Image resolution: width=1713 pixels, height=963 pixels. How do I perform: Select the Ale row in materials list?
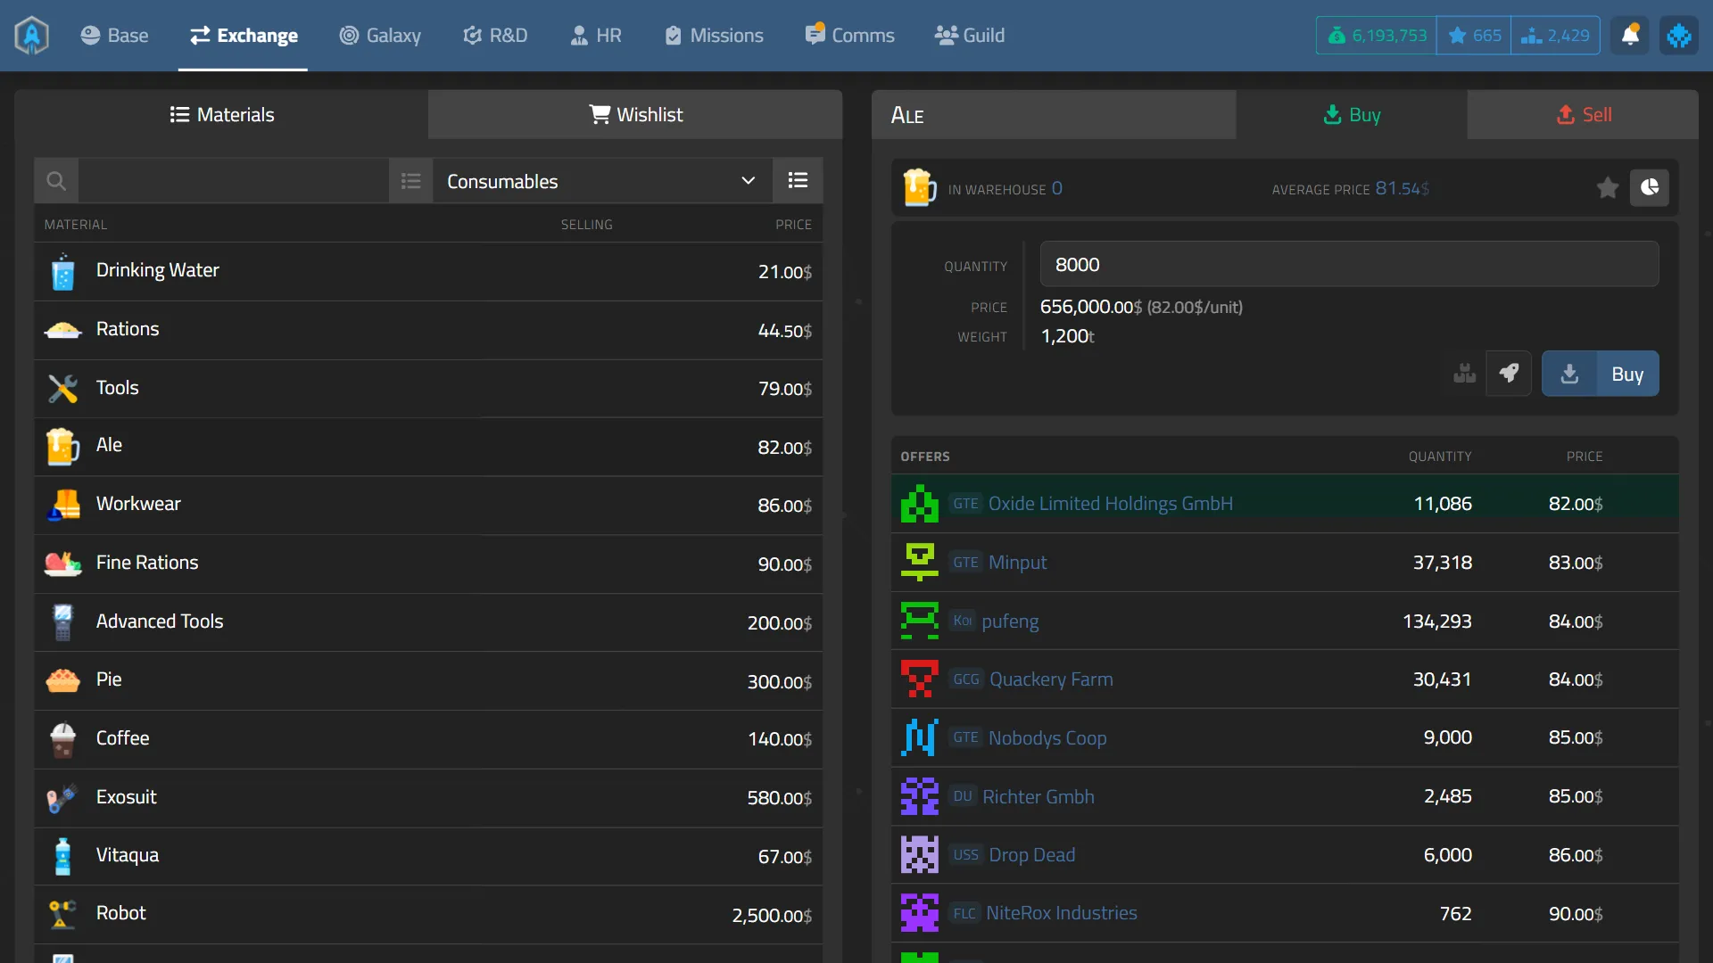pyautogui.click(x=428, y=447)
